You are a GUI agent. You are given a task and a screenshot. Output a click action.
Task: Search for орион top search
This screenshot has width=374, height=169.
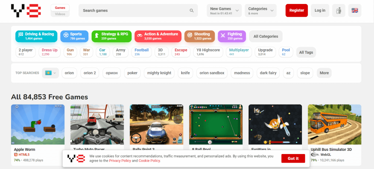[x=112, y=73]
